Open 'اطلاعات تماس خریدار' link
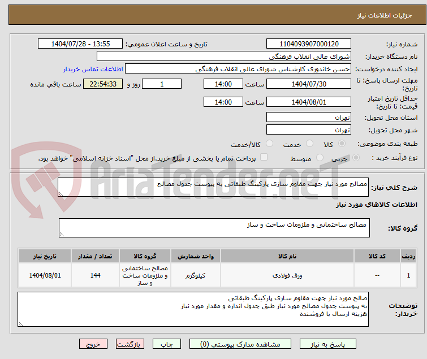 click(x=93, y=69)
